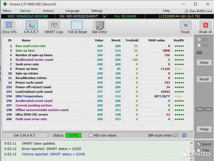Open the Help menu

166,11
